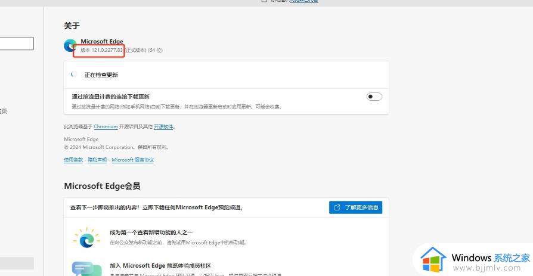This screenshot has width=533, height=276.
Task: Click the 了解更多信息 button
Action: pos(355,207)
